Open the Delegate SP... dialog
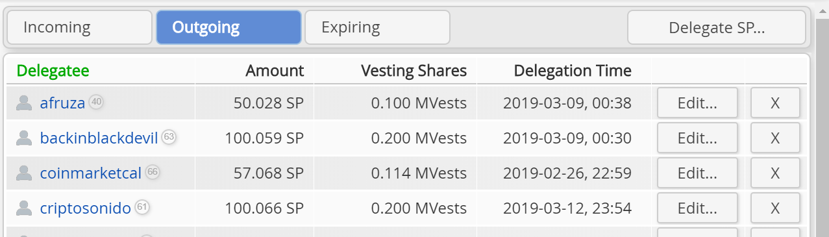 717,27
